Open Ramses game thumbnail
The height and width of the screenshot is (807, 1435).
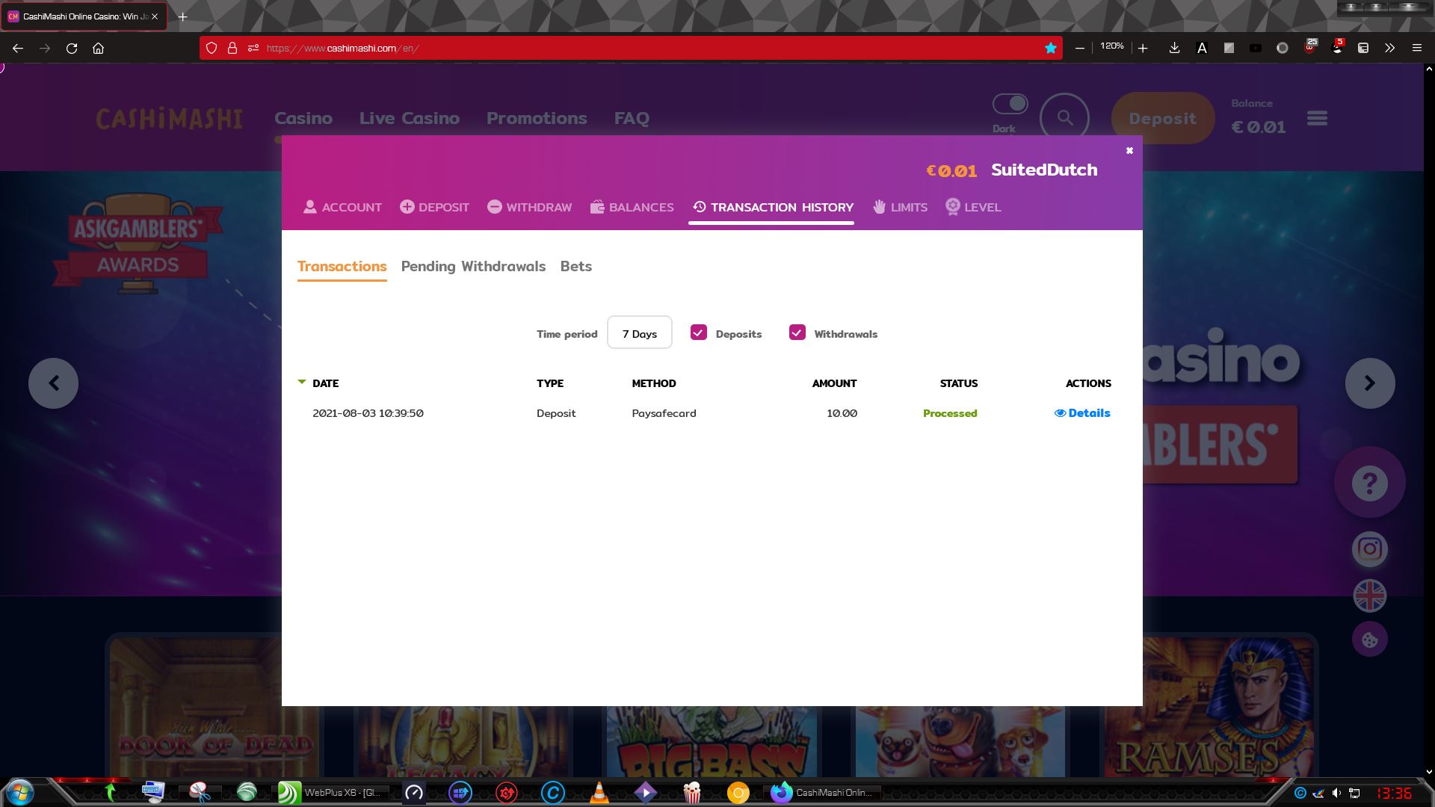pos(1209,707)
